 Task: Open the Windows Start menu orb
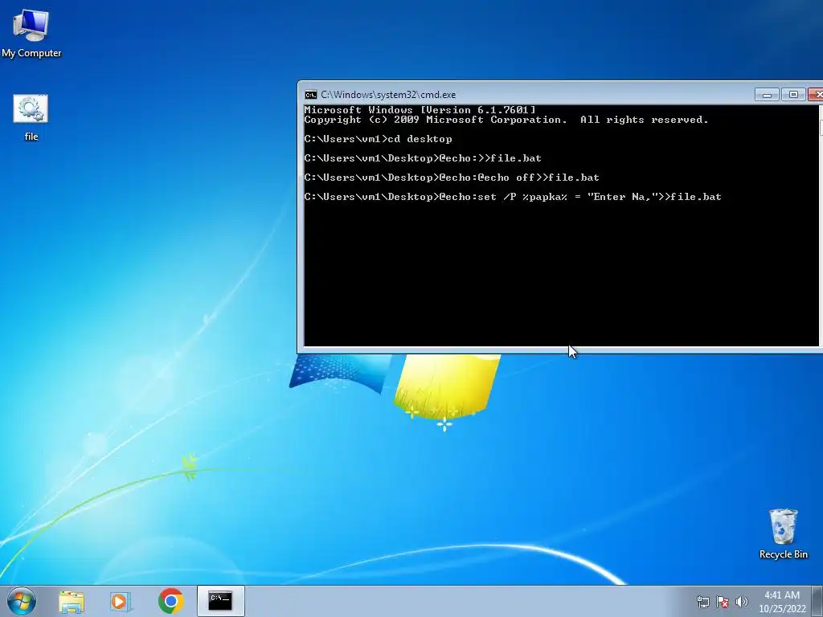(x=22, y=601)
